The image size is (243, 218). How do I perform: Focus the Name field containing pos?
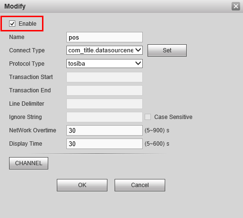(x=105, y=37)
